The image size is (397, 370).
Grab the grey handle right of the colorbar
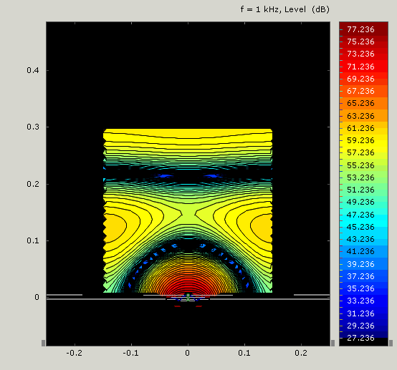click(391, 343)
